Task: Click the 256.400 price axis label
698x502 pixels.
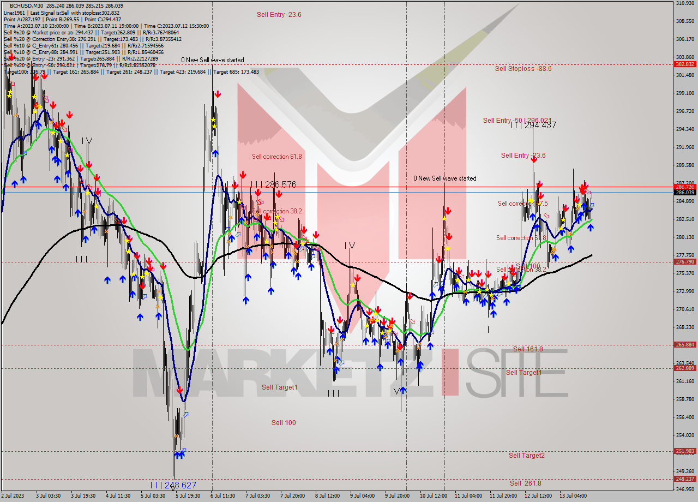Action: point(685,417)
